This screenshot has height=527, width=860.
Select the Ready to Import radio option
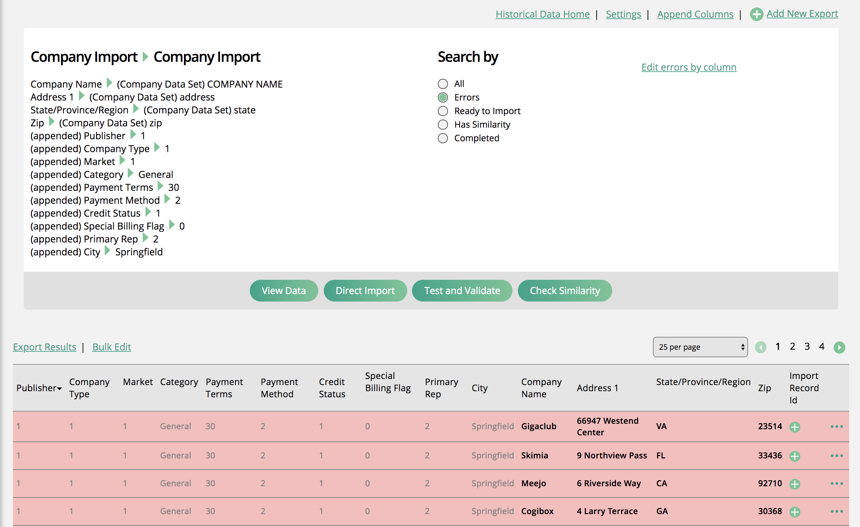(x=443, y=111)
